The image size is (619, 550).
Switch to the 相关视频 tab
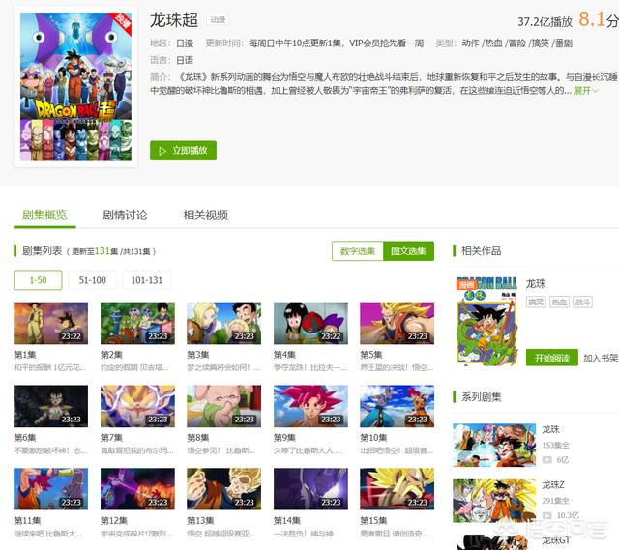point(205,215)
